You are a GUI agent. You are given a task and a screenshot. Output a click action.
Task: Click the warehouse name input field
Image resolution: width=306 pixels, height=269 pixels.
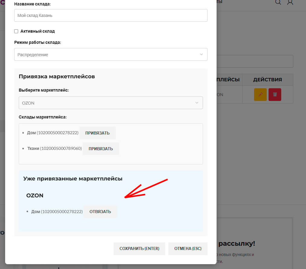click(x=111, y=15)
